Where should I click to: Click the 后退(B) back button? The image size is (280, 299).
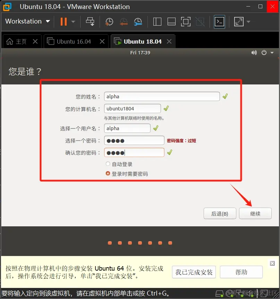click(220, 214)
